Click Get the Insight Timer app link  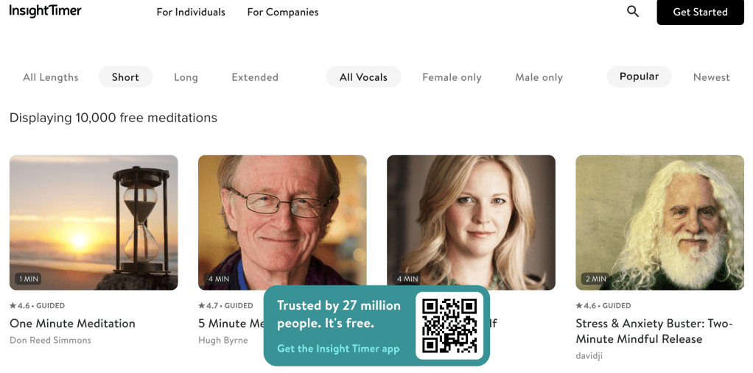(338, 349)
